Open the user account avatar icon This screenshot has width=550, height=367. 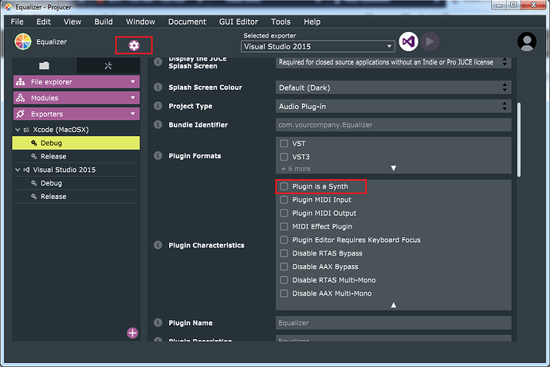(527, 41)
